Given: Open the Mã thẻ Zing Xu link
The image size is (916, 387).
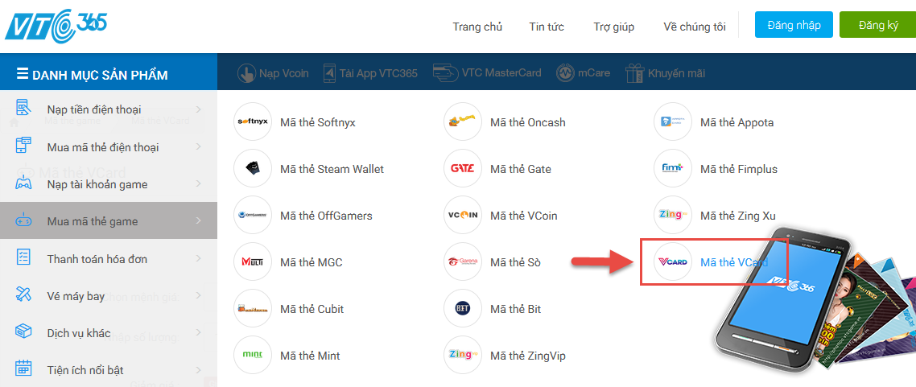Looking at the screenshot, I should (738, 216).
